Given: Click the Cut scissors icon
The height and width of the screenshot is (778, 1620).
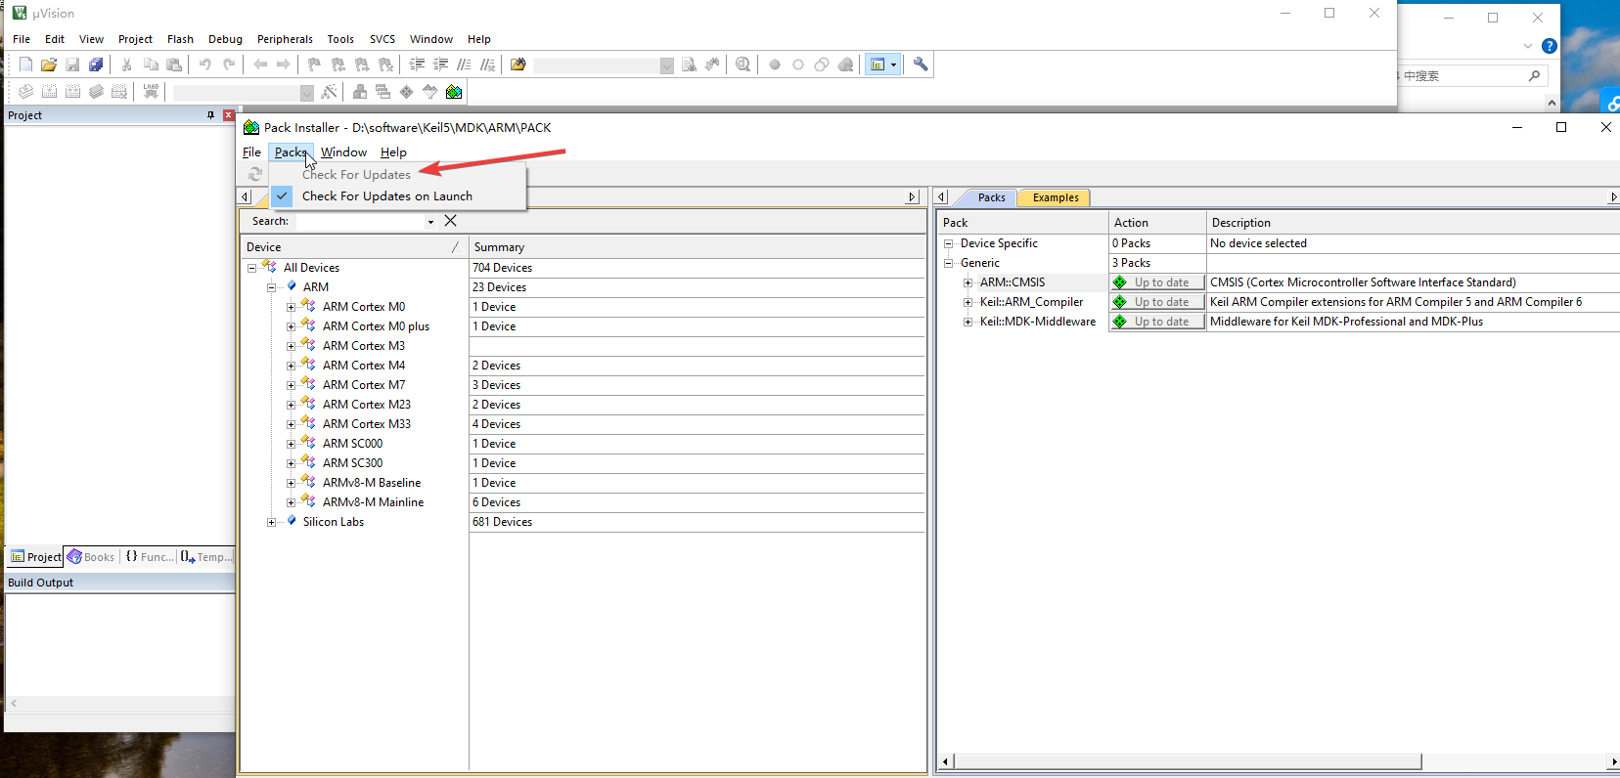Looking at the screenshot, I should (127, 65).
